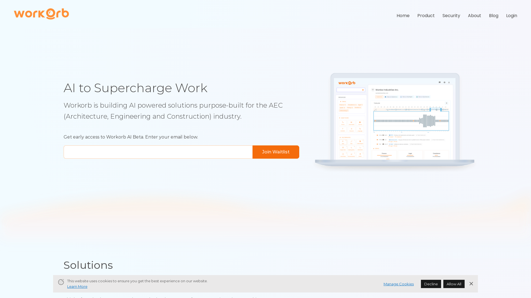Screen dimensions: 531x298
Task: Go to the Security page
Action: pyautogui.click(x=451, y=16)
